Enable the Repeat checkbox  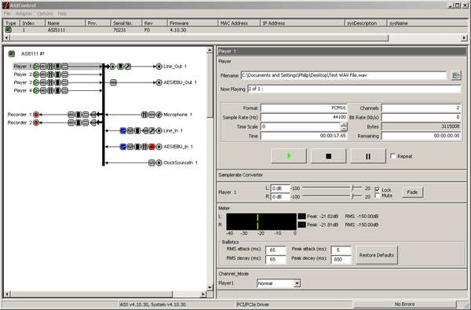click(x=392, y=156)
